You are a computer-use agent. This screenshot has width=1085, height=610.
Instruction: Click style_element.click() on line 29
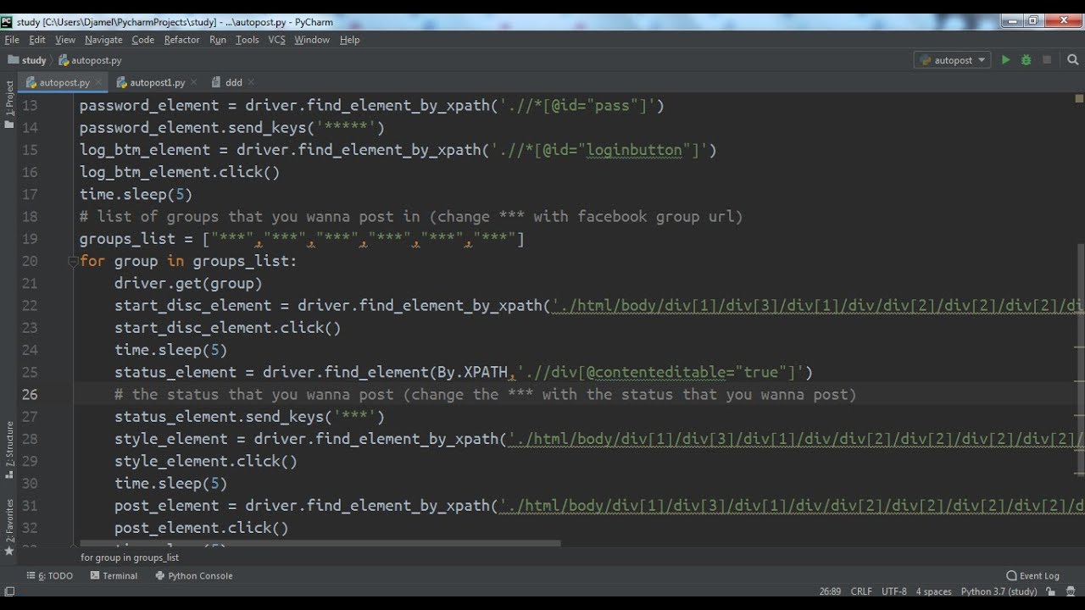pos(206,461)
